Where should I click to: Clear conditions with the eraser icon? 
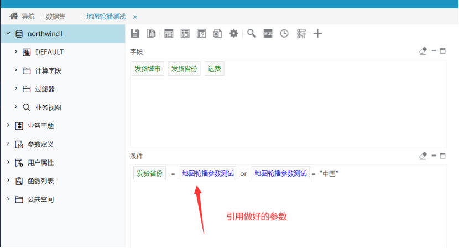(423, 156)
